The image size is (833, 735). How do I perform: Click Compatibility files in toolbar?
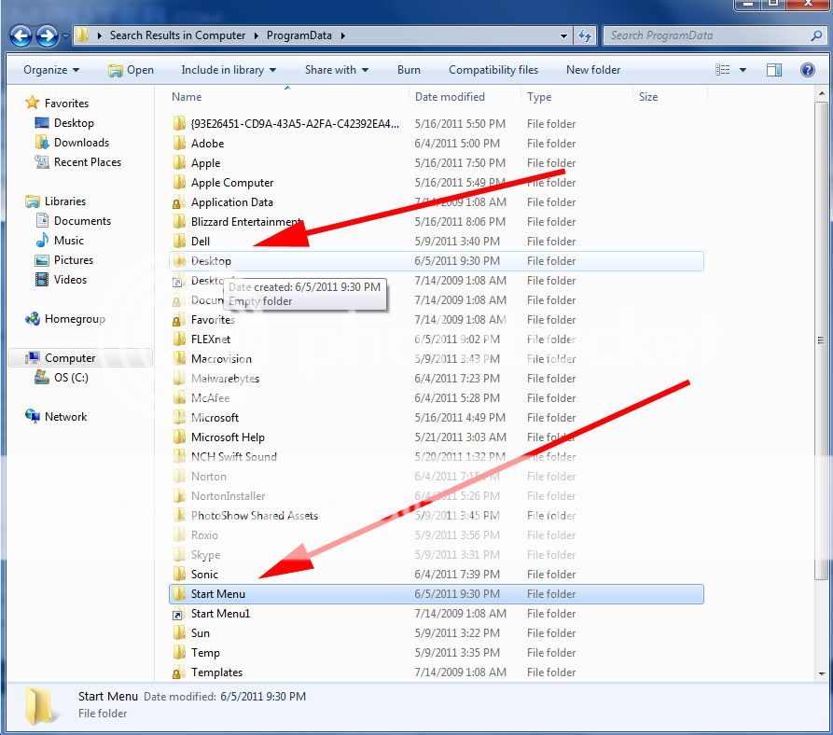pyautogui.click(x=493, y=70)
